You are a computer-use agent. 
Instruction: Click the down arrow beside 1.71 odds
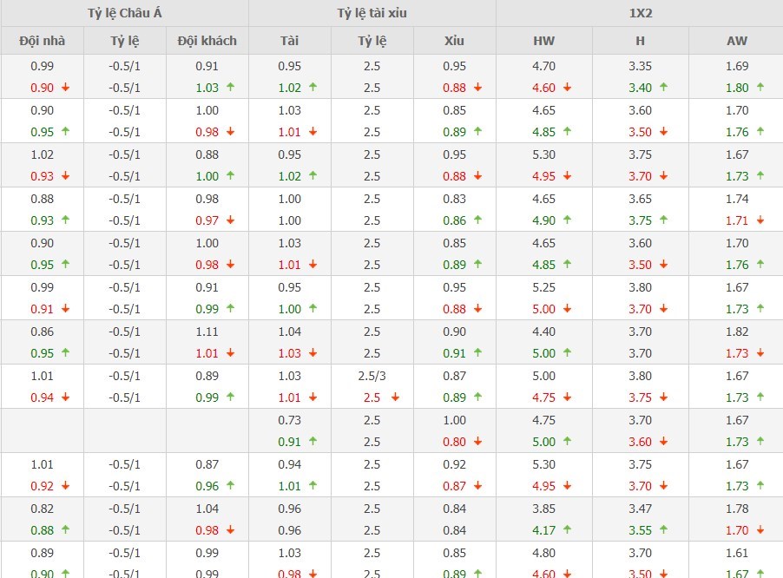[x=760, y=220]
